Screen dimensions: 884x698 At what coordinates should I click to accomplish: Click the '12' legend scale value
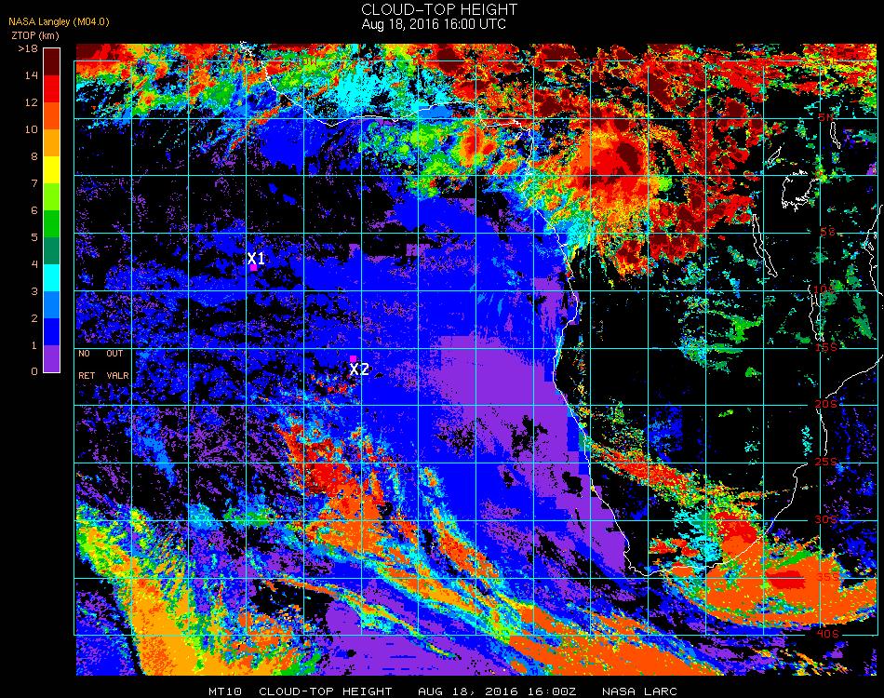click(x=32, y=102)
